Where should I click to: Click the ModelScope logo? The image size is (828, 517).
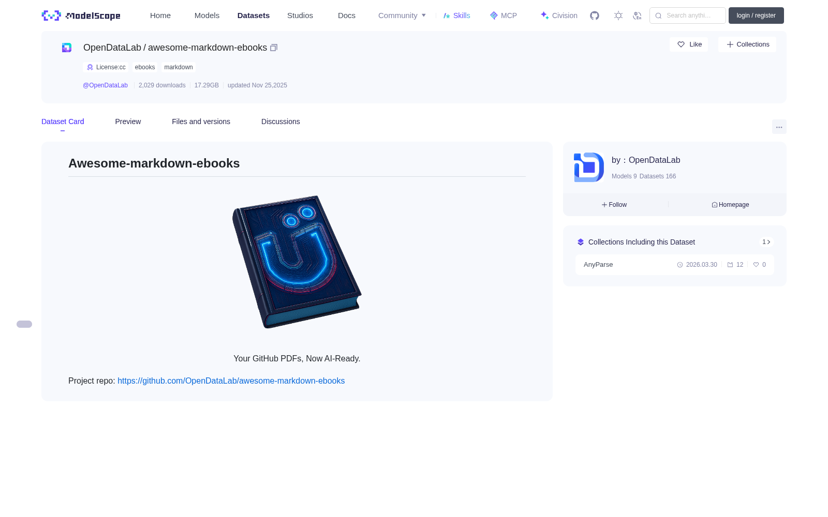click(81, 16)
